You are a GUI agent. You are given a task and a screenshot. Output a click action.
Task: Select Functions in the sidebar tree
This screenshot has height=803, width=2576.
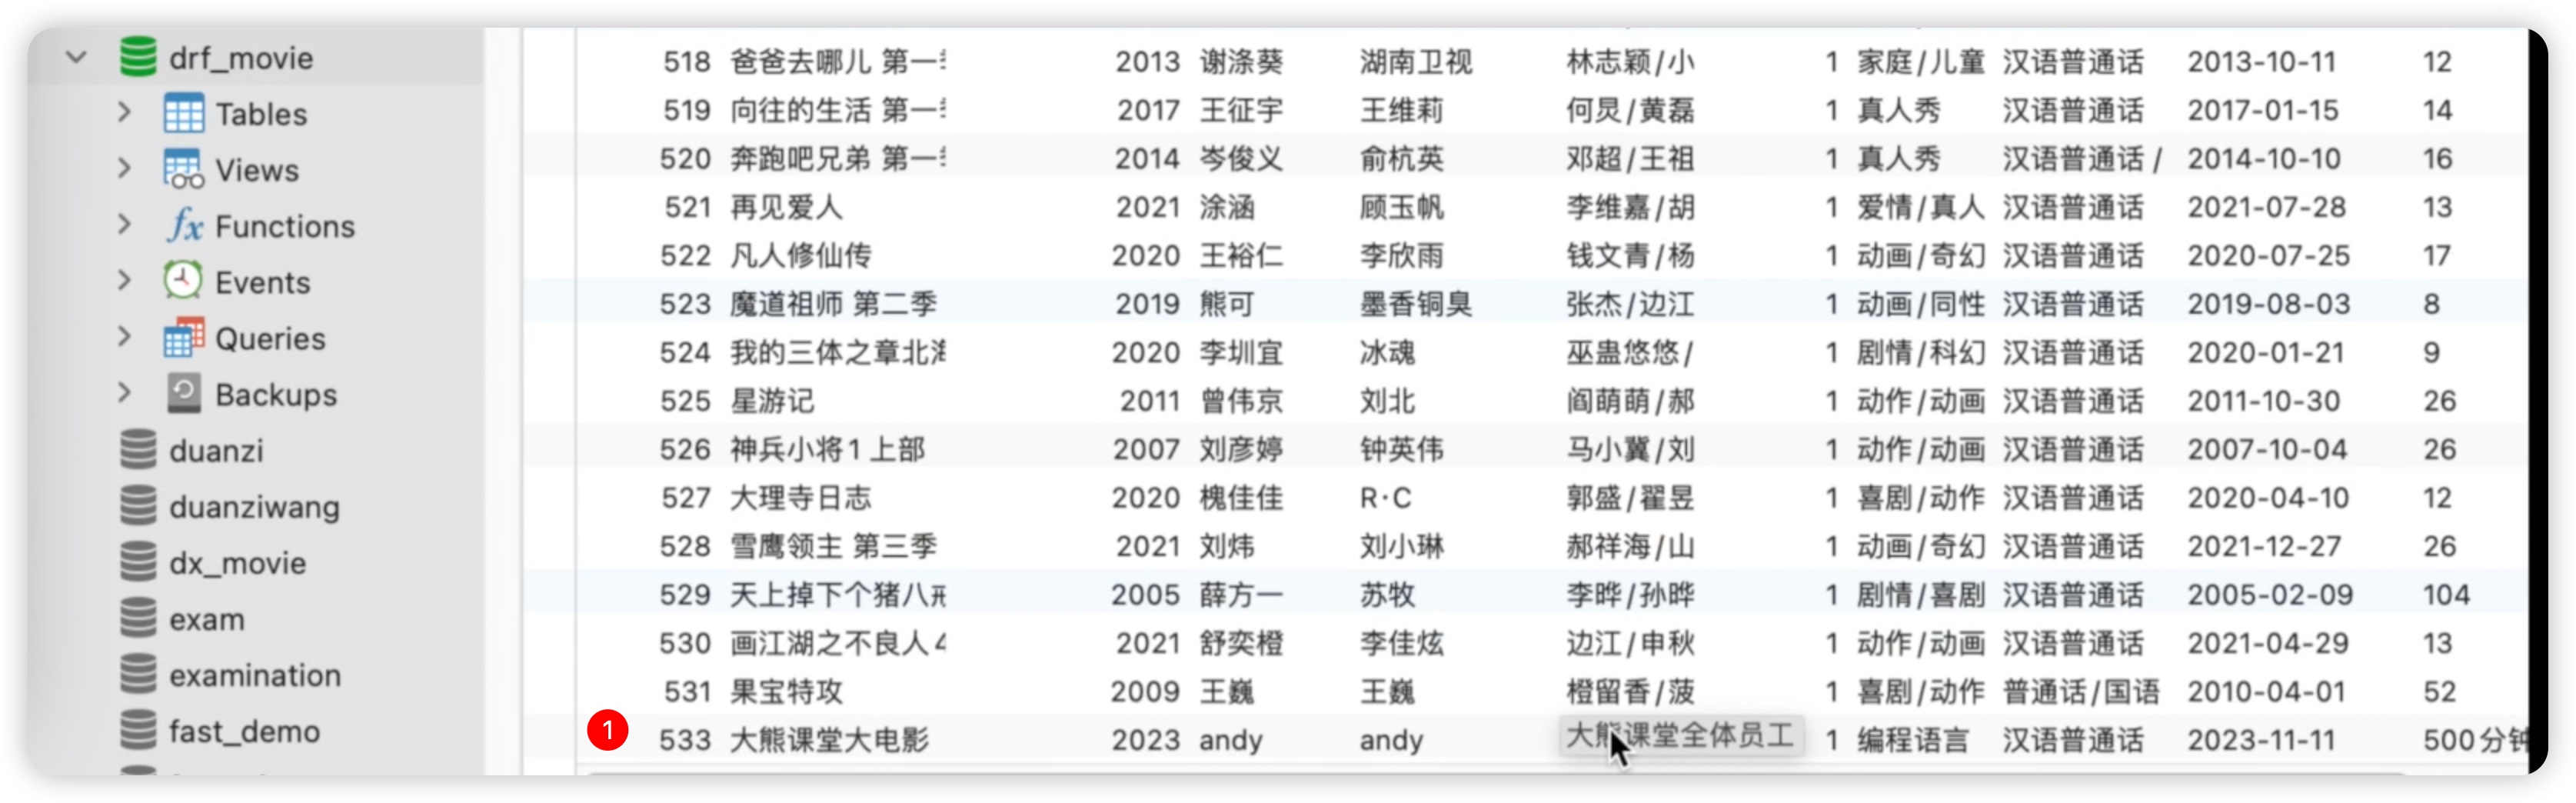click(285, 226)
